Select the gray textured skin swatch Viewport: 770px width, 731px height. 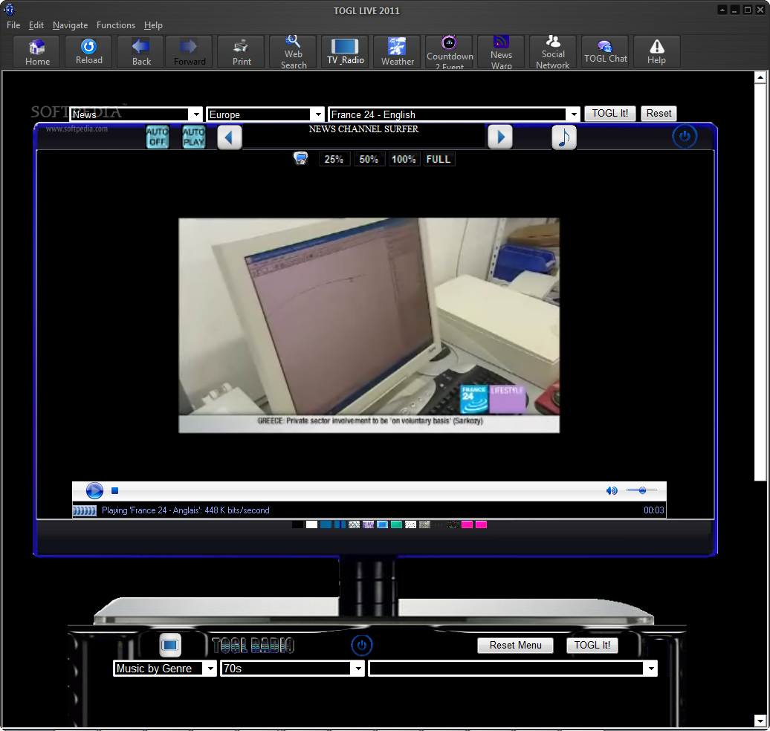(425, 524)
